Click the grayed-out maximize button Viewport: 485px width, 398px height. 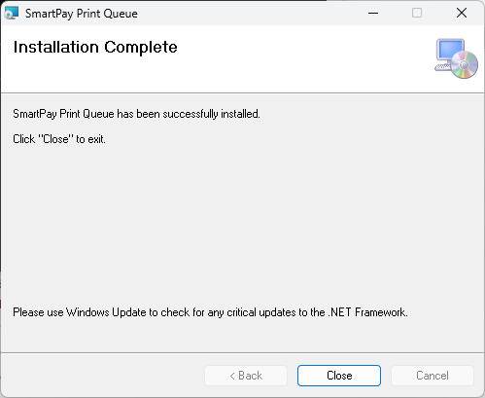coord(417,13)
